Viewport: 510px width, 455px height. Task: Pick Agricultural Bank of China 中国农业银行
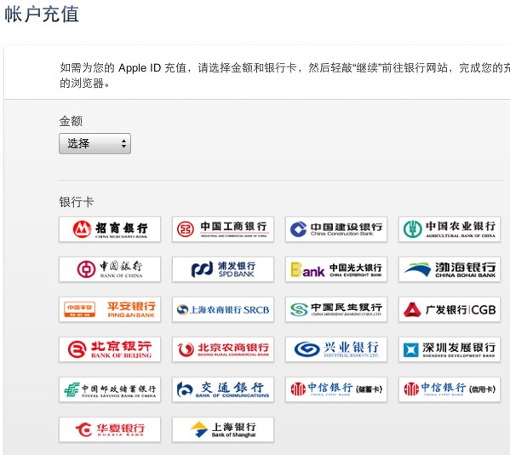[x=450, y=229]
